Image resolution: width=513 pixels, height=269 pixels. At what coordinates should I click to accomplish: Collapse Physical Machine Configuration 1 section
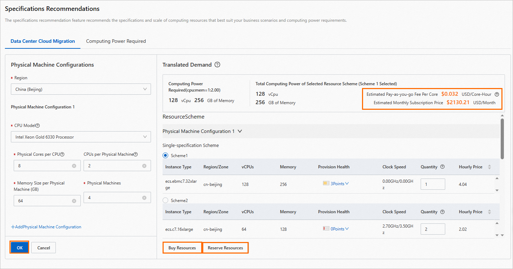point(240,131)
